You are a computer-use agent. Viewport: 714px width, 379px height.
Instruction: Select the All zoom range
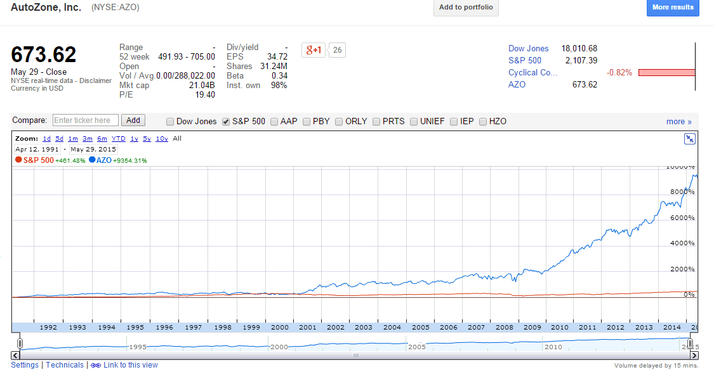coord(177,139)
